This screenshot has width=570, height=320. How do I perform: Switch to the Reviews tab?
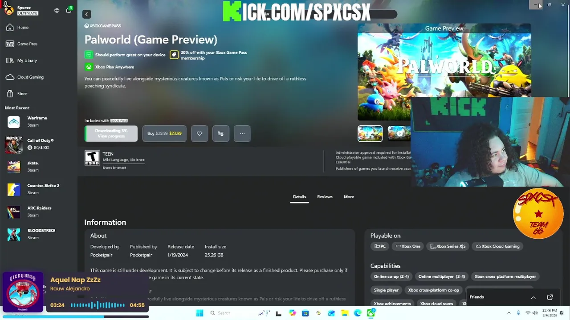point(325,197)
